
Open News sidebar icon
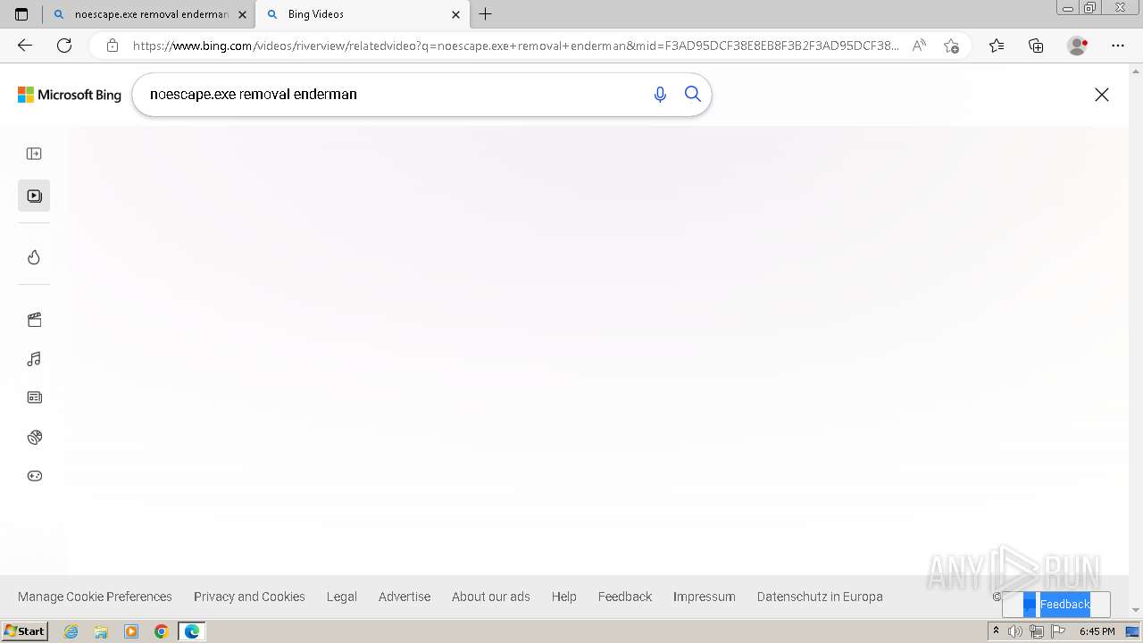34,397
